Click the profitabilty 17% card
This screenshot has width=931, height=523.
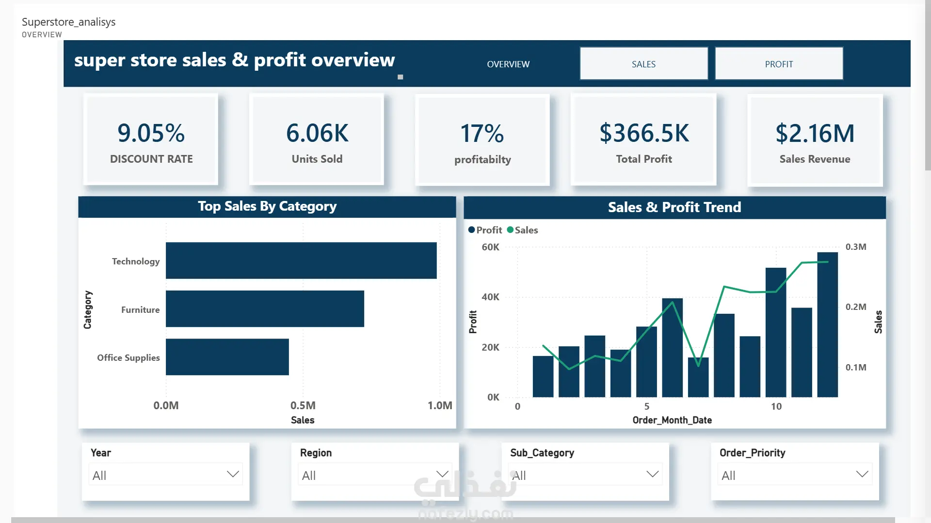[x=482, y=140]
